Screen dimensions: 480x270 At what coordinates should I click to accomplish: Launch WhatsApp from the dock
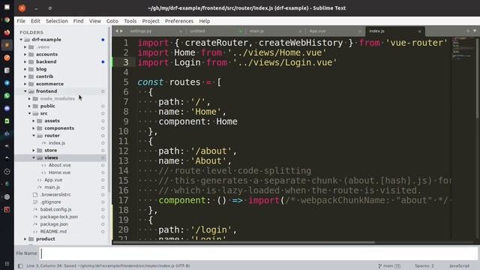click(7, 96)
